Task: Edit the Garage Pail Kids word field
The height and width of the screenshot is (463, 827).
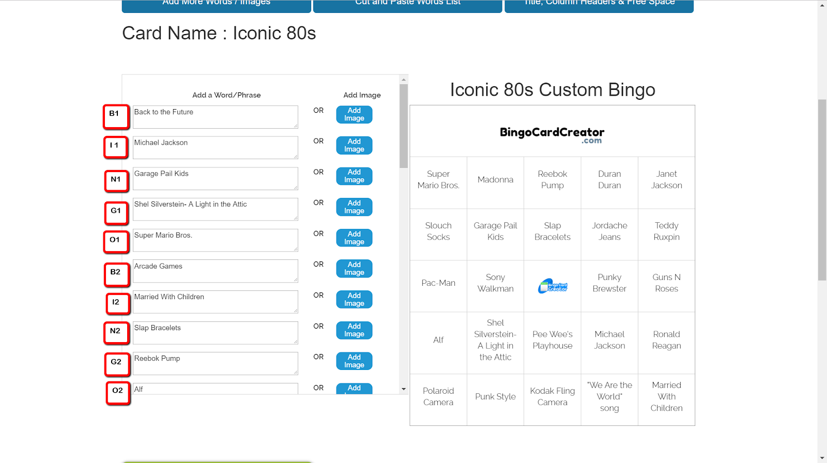Action: tap(216, 179)
